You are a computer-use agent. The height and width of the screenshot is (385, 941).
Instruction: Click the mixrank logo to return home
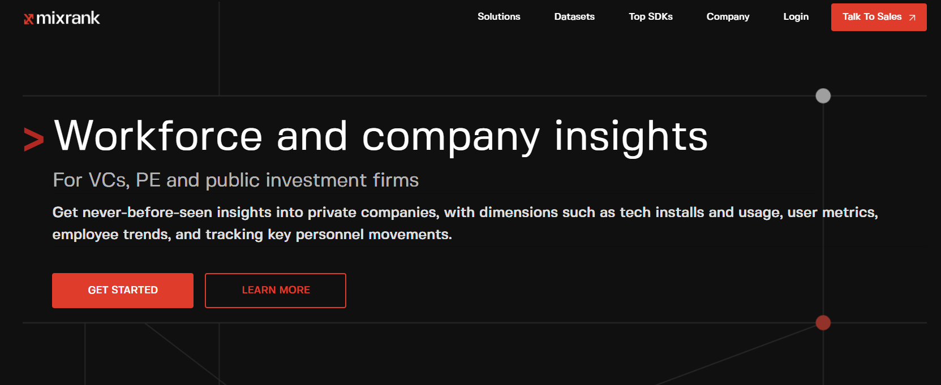tap(62, 17)
